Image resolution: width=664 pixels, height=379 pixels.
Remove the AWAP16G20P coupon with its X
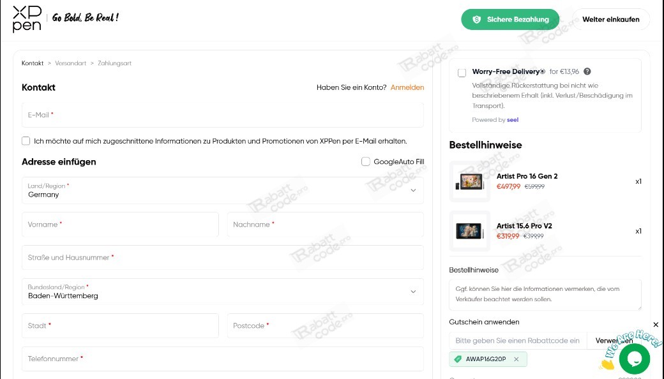pyautogui.click(x=517, y=359)
